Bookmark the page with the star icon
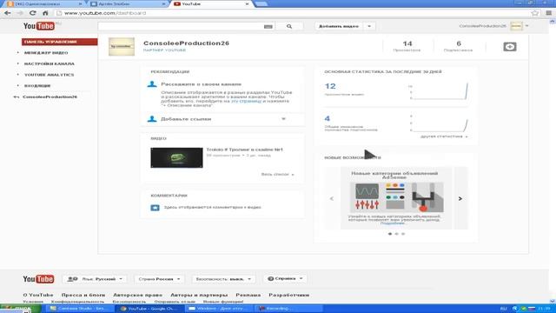This screenshot has height=313, width=556. [x=535, y=13]
